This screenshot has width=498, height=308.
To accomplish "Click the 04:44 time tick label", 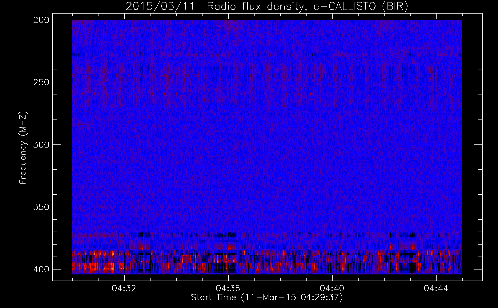I will coord(436,289).
